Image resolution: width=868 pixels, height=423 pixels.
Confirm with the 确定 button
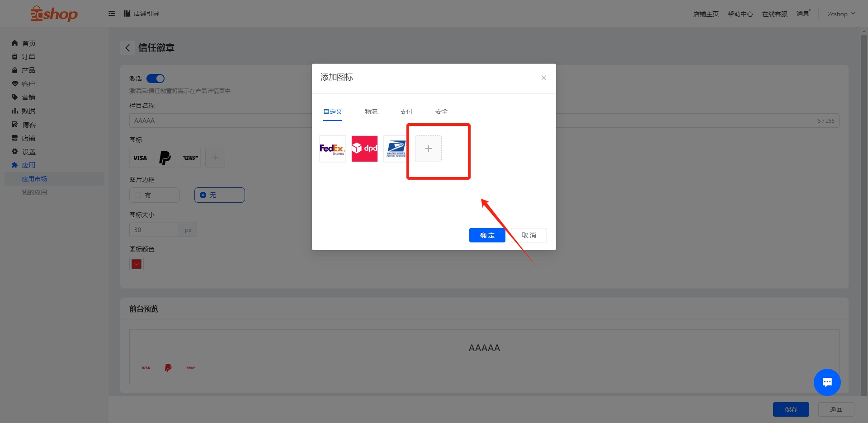tap(487, 235)
